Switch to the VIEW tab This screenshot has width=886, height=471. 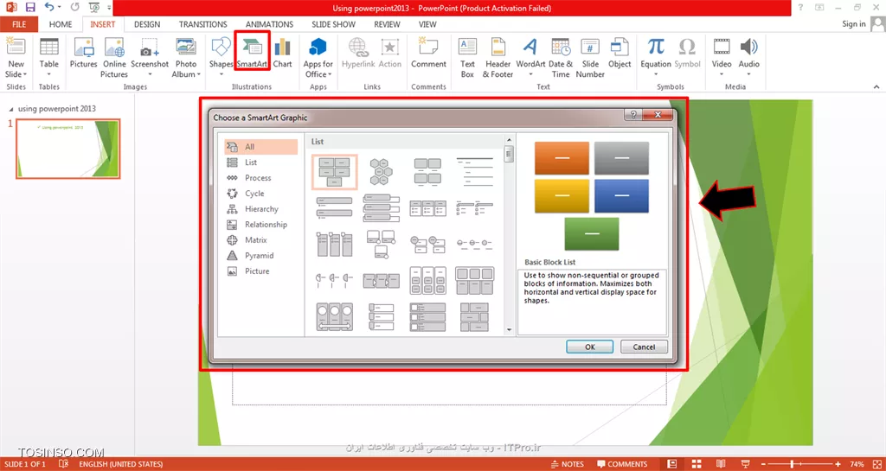[427, 24]
